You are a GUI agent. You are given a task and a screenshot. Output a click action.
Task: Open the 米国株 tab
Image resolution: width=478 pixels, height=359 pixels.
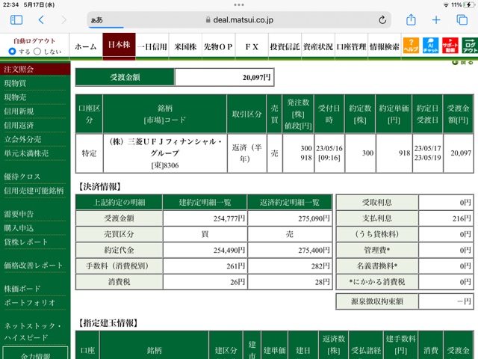click(185, 46)
